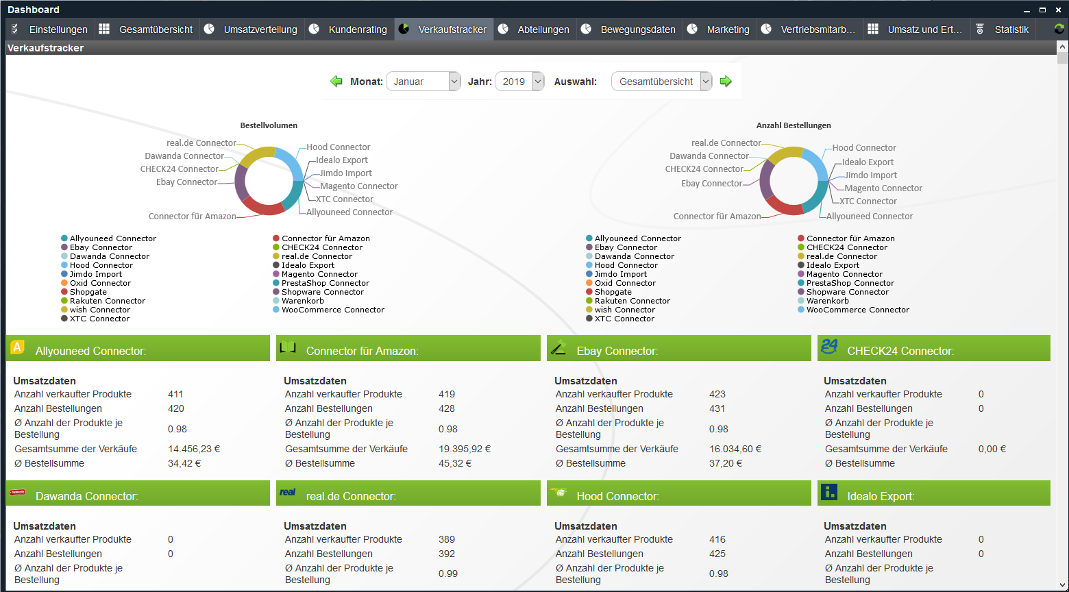Screen dimensions: 1069x592
Task: Open the Marketing tab
Action: click(x=720, y=29)
